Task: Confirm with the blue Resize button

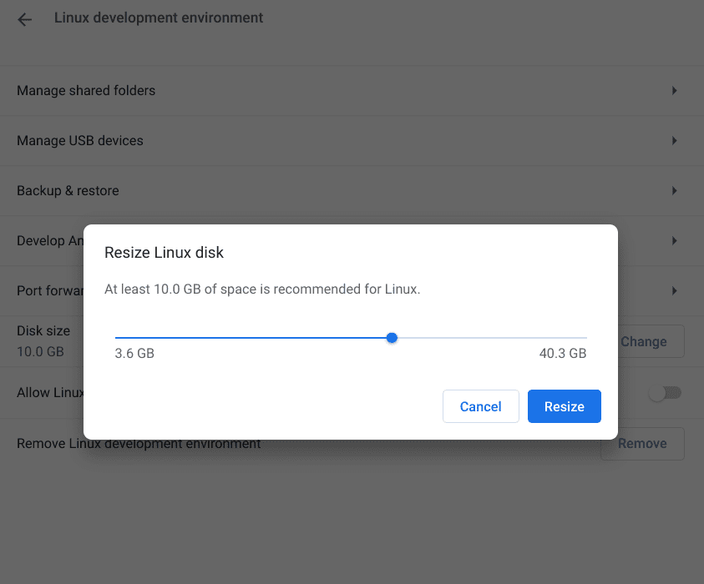Action: [565, 406]
